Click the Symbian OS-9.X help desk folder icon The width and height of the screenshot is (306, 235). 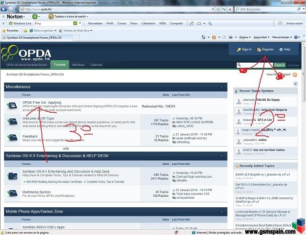(12, 176)
